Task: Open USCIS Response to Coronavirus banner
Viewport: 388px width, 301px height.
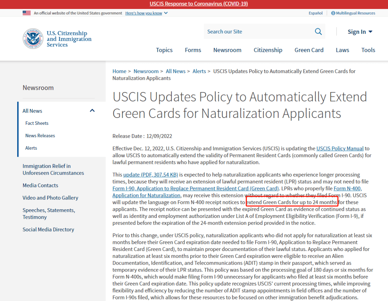Action: click(x=199, y=4)
